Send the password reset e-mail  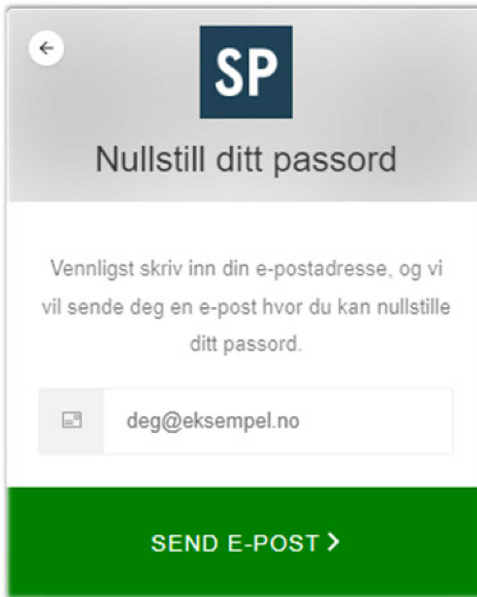pyautogui.click(x=242, y=541)
